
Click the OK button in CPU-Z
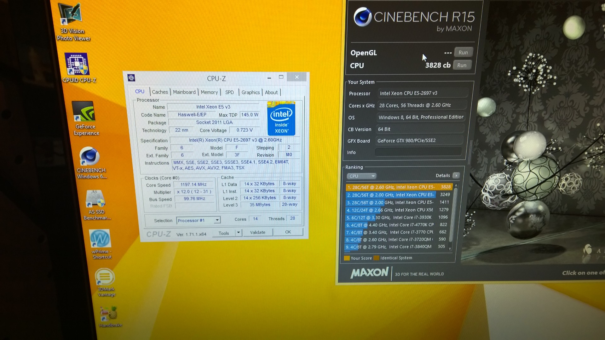(288, 232)
